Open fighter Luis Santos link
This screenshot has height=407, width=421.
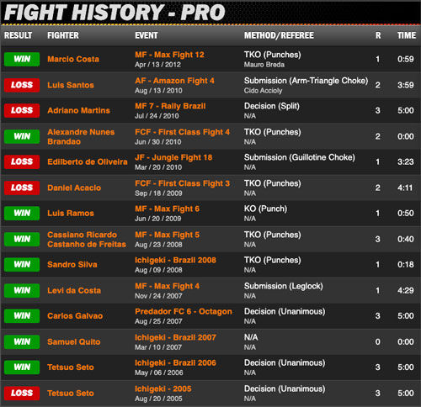click(71, 85)
